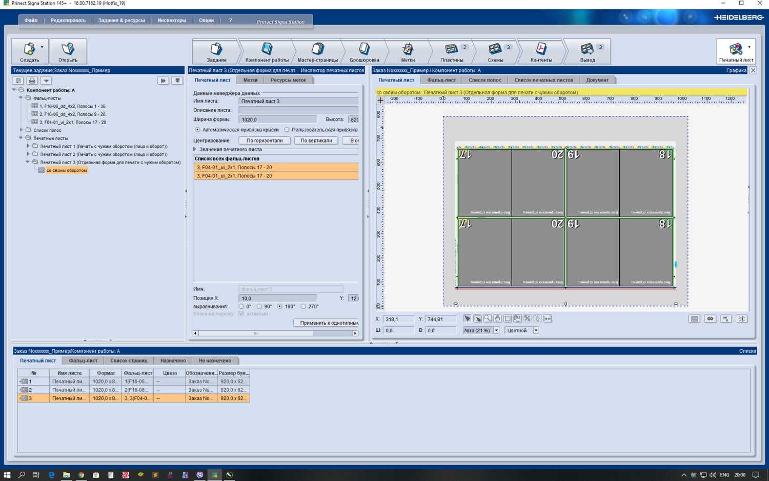
Task: Select the 90° alignment radio button
Action: click(x=259, y=307)
